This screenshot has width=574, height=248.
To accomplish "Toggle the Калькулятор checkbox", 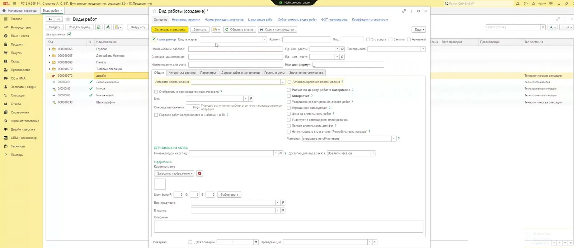I will coord(154,39).
